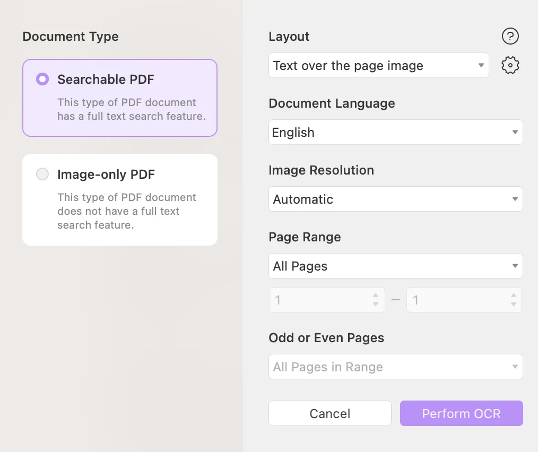The height and width of the screenshot is (452, 538).
Task: Increase the ending page number with the stepper
Action: [x=514, y=296]
